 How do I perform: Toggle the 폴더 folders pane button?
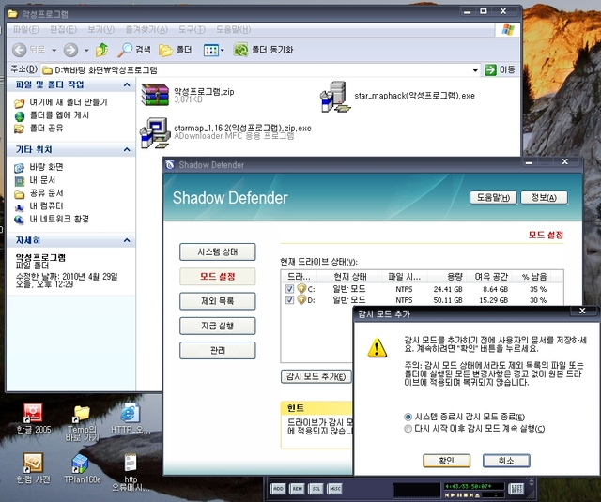(x=176, y=50)
